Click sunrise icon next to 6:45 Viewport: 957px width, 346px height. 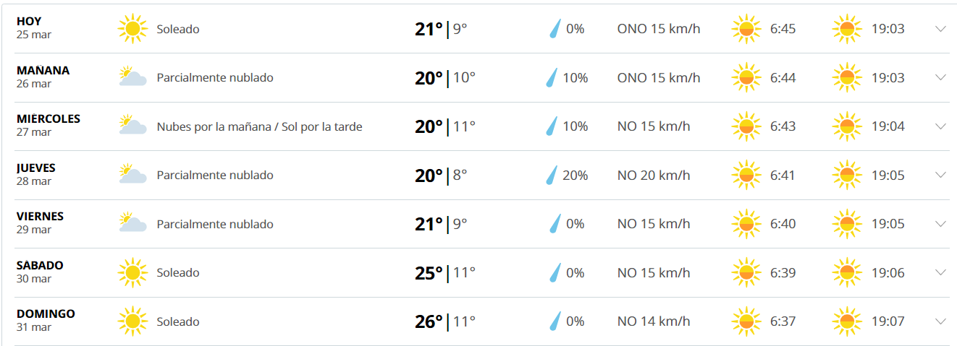(x=746, y=29)
